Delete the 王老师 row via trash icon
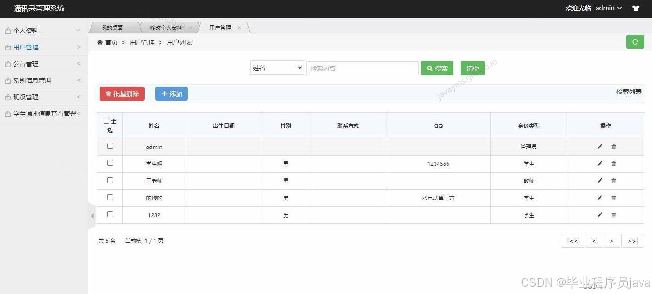This screenshot has width=652, height=294. 613,181
